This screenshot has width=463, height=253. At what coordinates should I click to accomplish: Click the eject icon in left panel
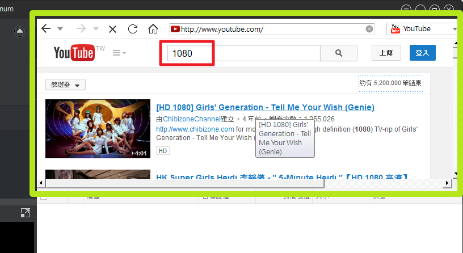(x=20, y=31)
